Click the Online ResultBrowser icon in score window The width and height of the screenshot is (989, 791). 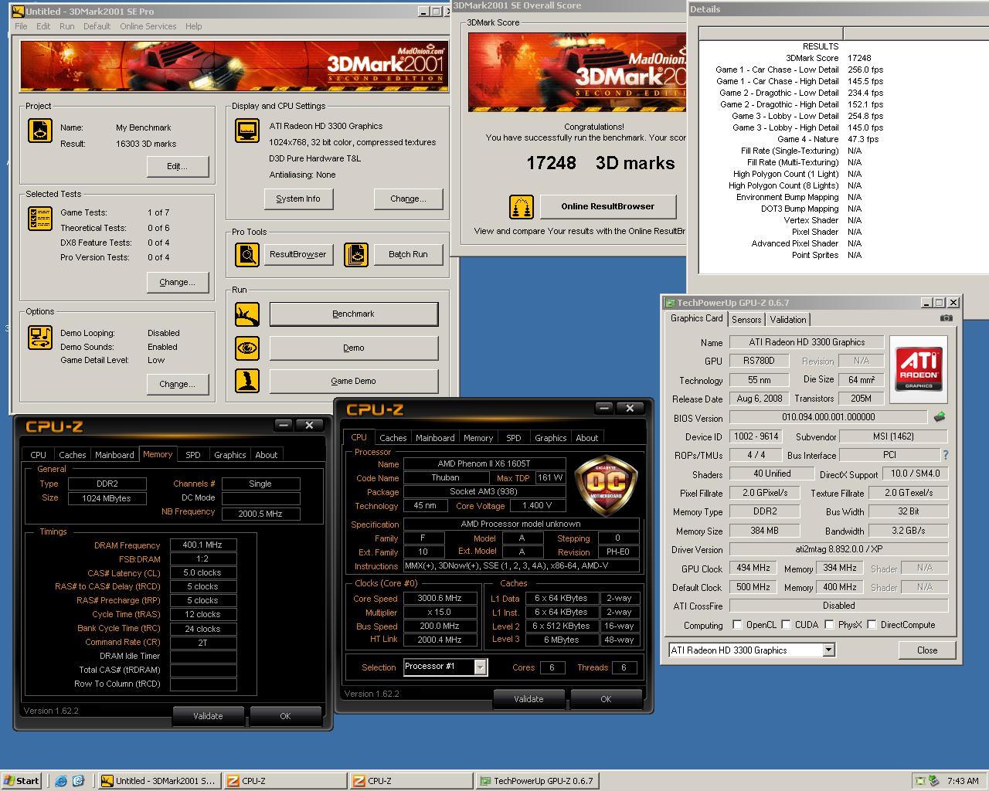point(522,207)
